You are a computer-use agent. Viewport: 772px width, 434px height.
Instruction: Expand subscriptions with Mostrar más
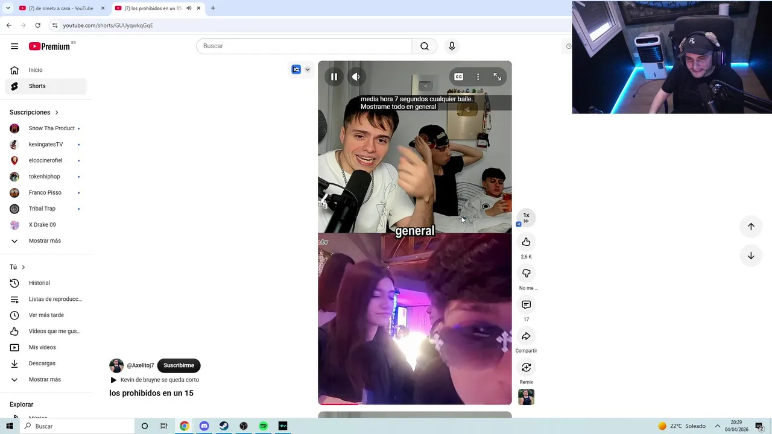[x=46, y=241]
